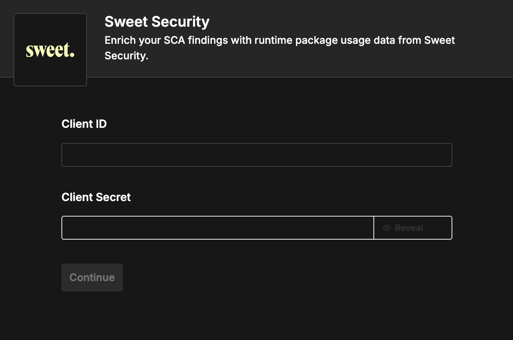
Task: Click the word 'Security.' ending the description
Action: (x=126, y=56)
